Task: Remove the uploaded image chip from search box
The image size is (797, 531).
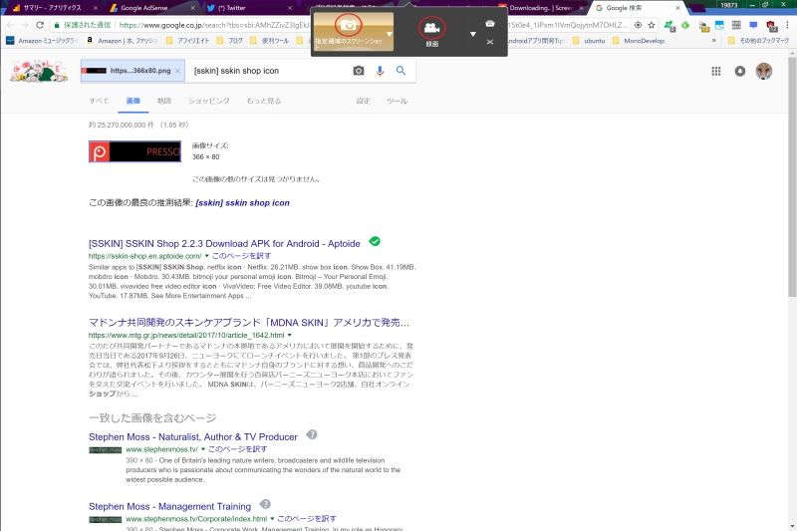Action: click(177, 71)
